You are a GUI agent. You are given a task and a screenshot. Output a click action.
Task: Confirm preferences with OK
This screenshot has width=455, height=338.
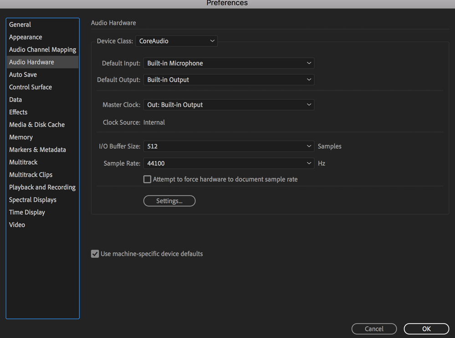(426, 328)
